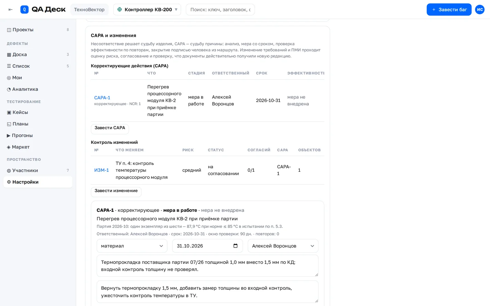Click the root cause text area about Термопрокладка поставщика
Image resolution: width=490 pixels, height=306 pixels.
[208, 266]
